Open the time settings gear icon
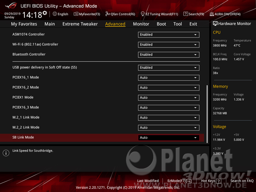The width and height of the screenshot is (256, 192). [x=45, y=13]
